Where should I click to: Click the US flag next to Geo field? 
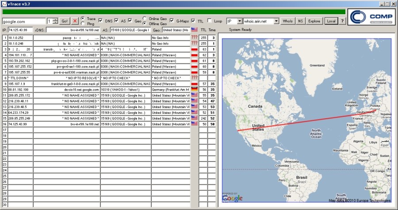(195, 30)
